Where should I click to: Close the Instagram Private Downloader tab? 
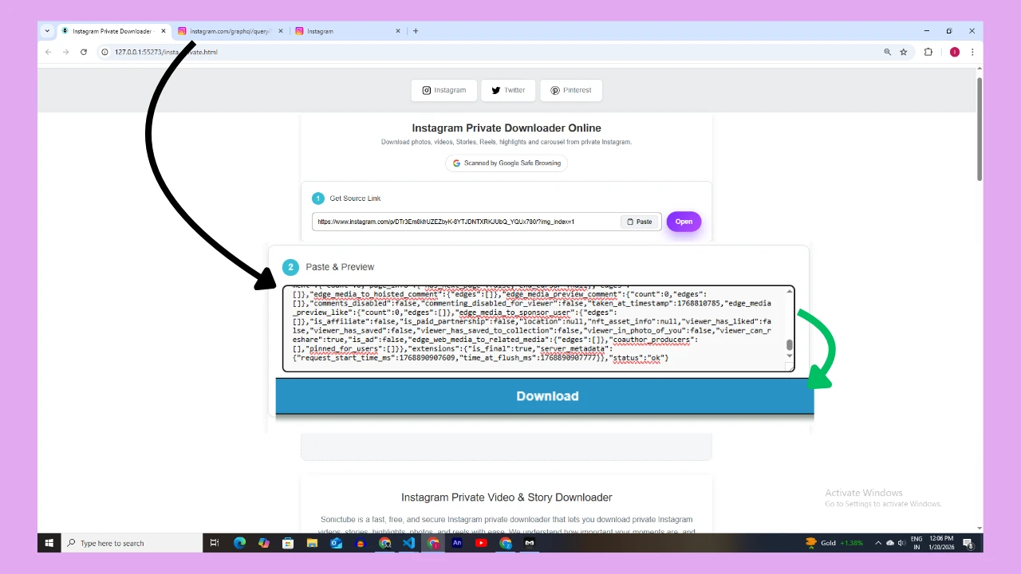click(164, 31)
